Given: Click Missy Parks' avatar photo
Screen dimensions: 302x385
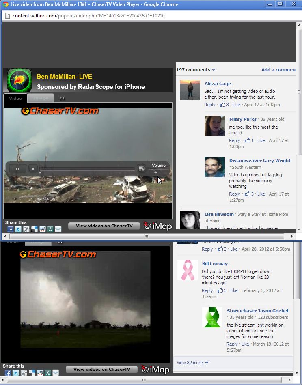Looking at the screenshot, I should pyautogui.click(x=214, y=126).
